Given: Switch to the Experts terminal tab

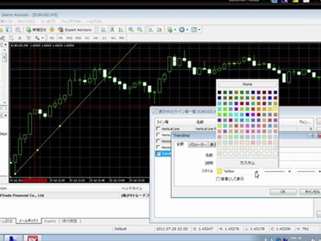Looking at the screenshot, I should coord(50,221).
